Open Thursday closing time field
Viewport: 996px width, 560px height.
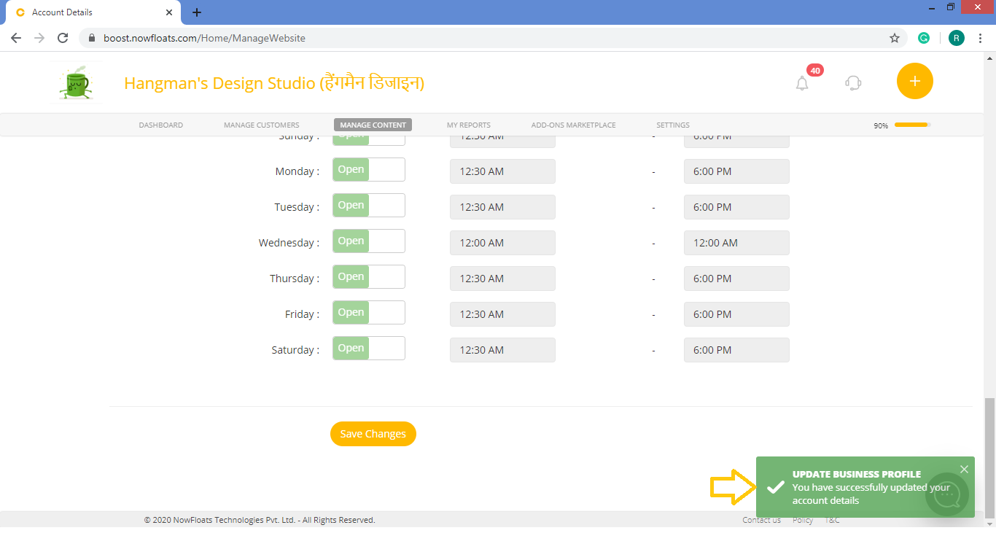coord(736,279)
